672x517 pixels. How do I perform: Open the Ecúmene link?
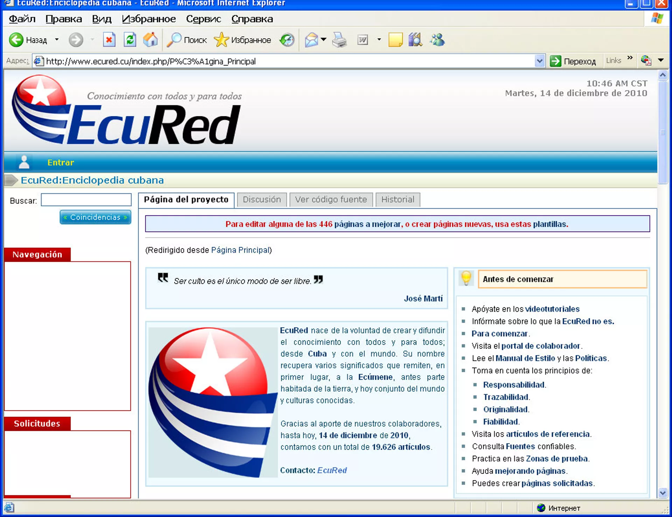pos(375,377)
